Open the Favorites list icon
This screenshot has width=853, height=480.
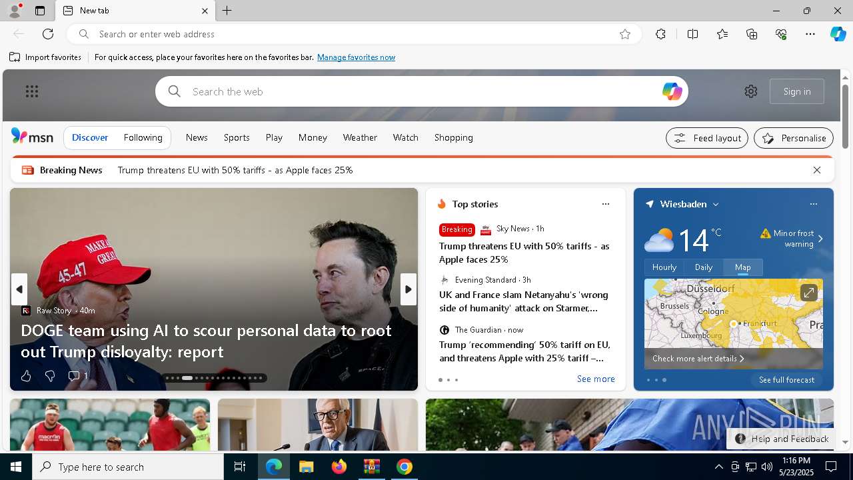[x=722, y=34]
